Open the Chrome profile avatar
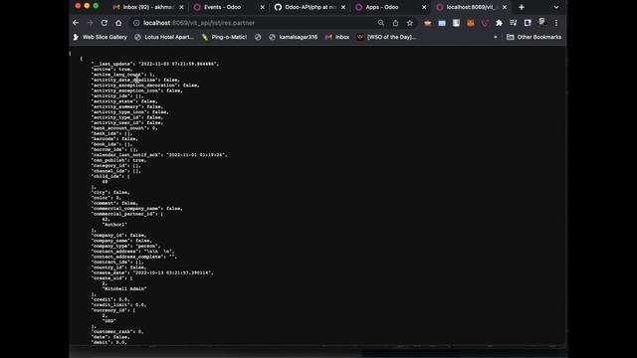Image resolution: width=637 pixels, height=358 pixels. (541, 23)
